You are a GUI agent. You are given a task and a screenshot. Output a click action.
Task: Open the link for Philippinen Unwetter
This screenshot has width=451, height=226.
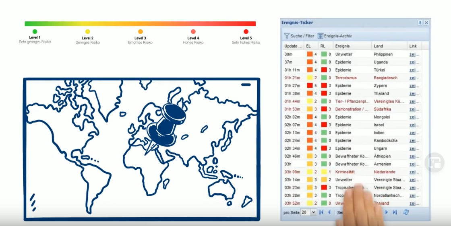click(414, 54)
